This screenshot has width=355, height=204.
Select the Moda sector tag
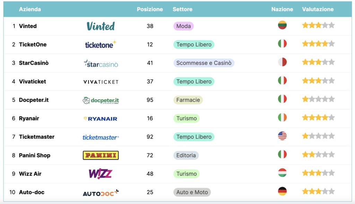pyautogui.click(x=183, y=26)
